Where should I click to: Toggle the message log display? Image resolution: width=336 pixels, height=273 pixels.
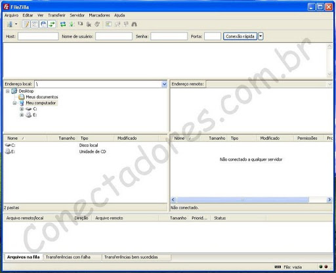click(x=26, y=24)
